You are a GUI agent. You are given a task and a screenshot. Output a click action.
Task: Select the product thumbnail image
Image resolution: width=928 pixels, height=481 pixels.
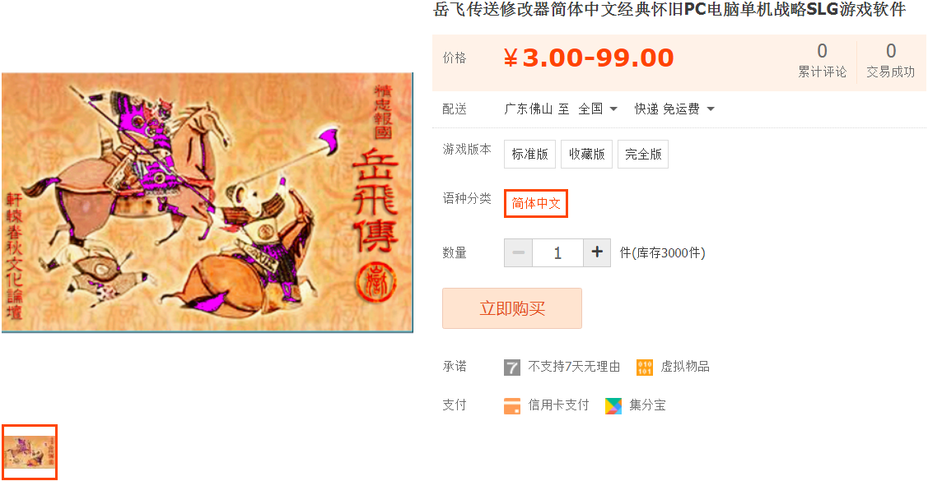[x=29, y=452]
